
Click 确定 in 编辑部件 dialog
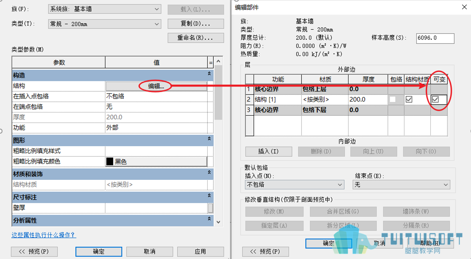[329, 244]
